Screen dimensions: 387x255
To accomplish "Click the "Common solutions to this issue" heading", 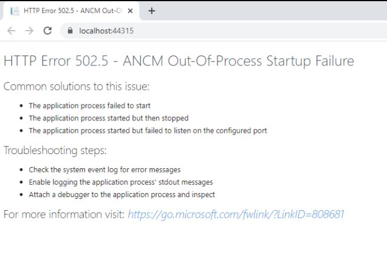I will [77, 87].
